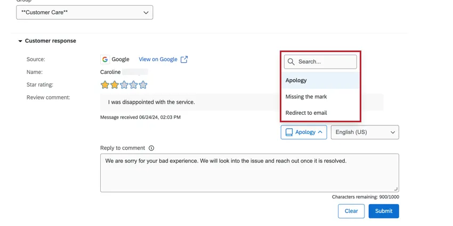The image size is (453, 226).
Task: Open the Customer Care group dropdown
Action: pos(85,12)
